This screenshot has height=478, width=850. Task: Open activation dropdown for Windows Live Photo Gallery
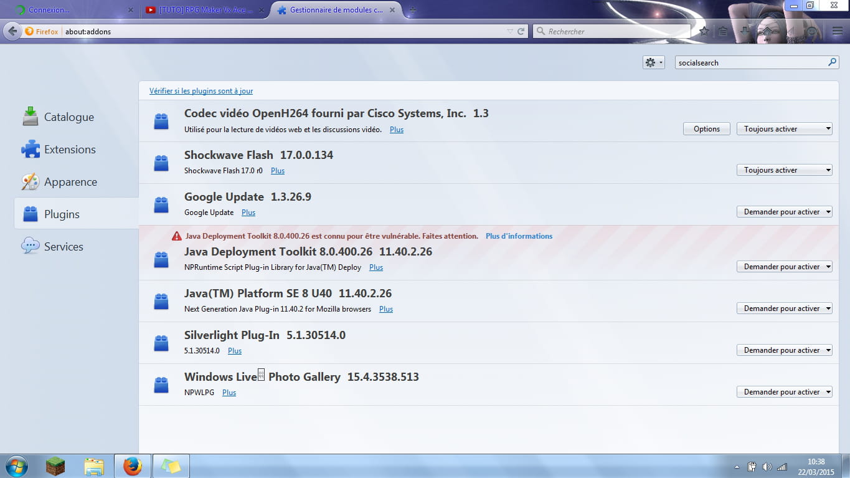click(785, 392)
